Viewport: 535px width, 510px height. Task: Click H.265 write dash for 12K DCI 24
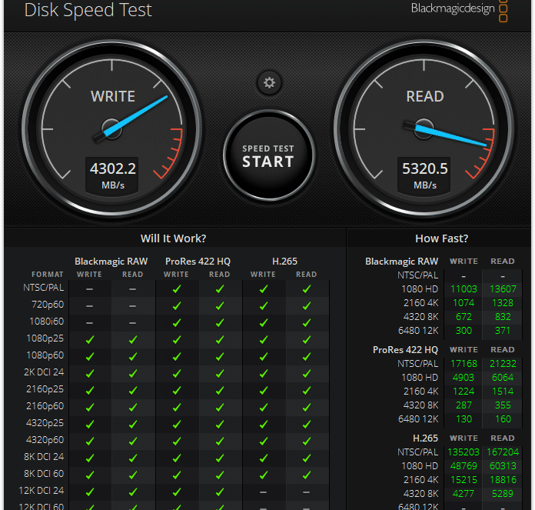263,492
